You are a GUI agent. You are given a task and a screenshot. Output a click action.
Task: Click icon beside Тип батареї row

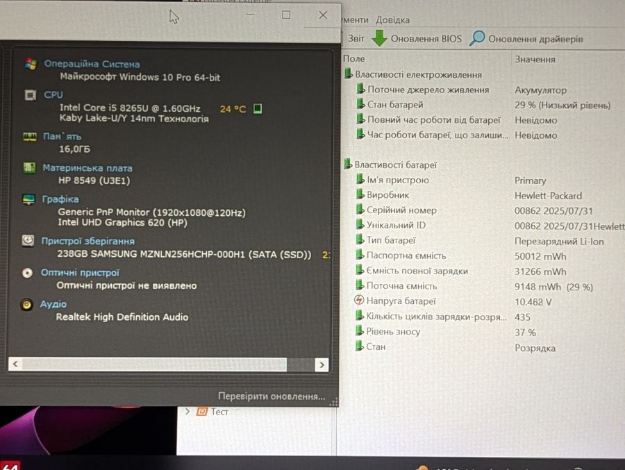pos(360,240)
